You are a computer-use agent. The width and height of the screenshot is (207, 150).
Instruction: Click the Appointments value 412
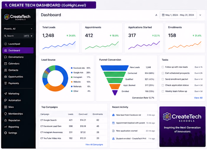coord(89,36)
